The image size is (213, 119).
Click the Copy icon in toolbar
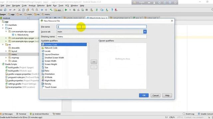(24, 10)
